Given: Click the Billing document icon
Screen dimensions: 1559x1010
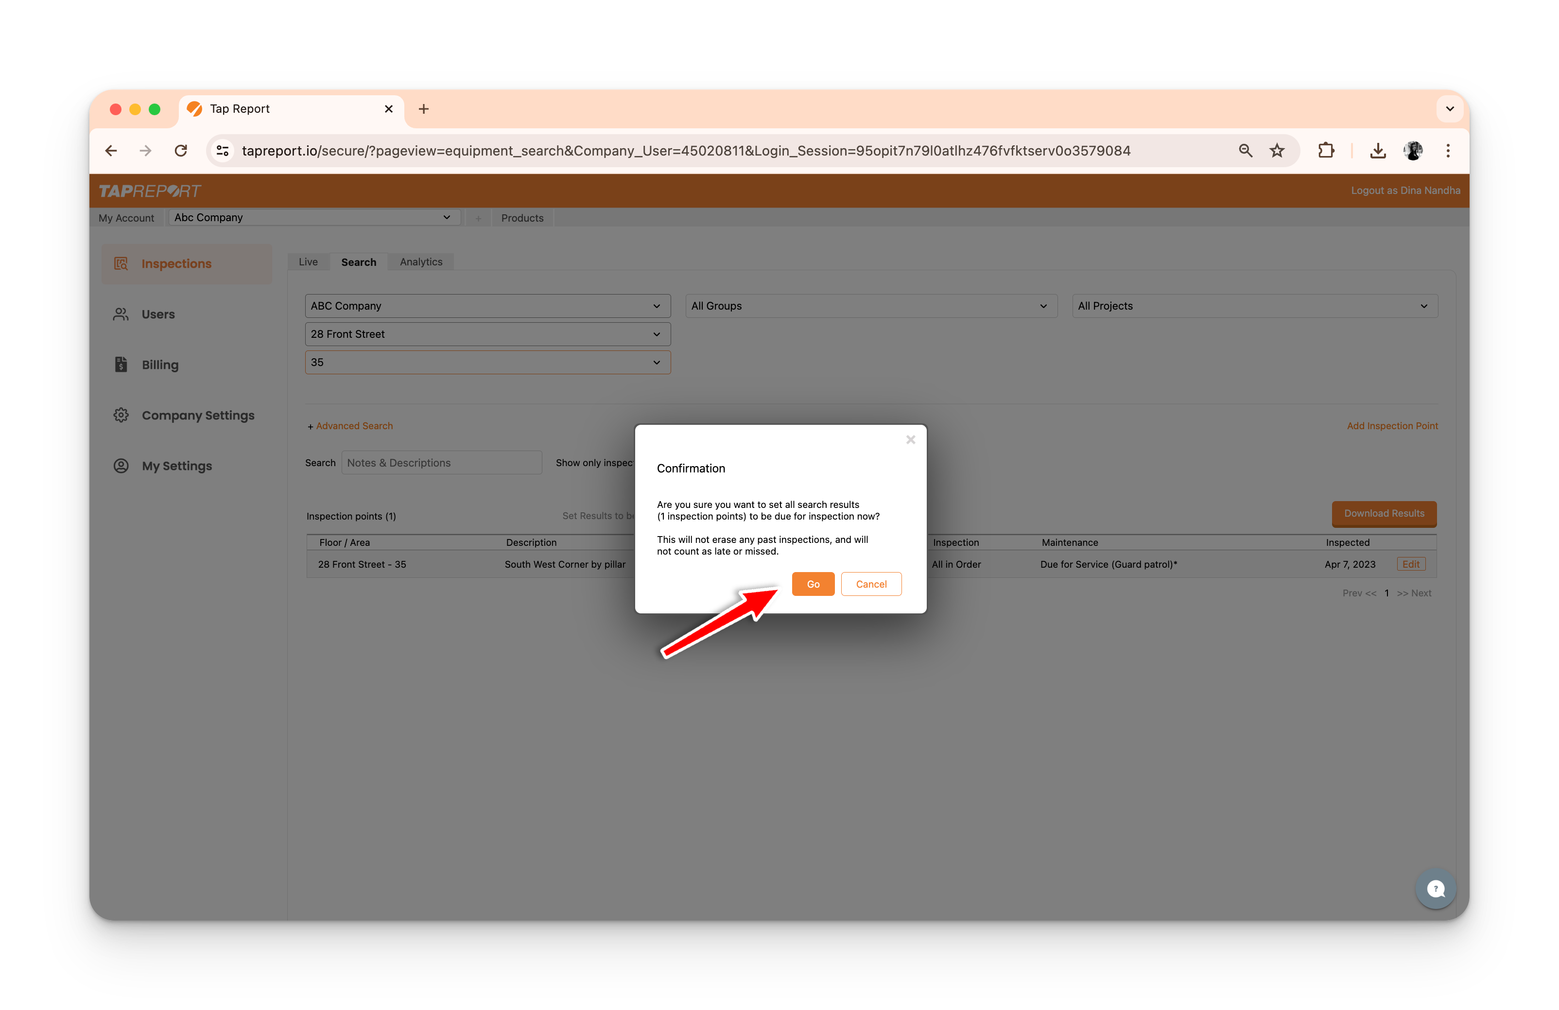Looking at the screenshot, I should pos(121,365).
